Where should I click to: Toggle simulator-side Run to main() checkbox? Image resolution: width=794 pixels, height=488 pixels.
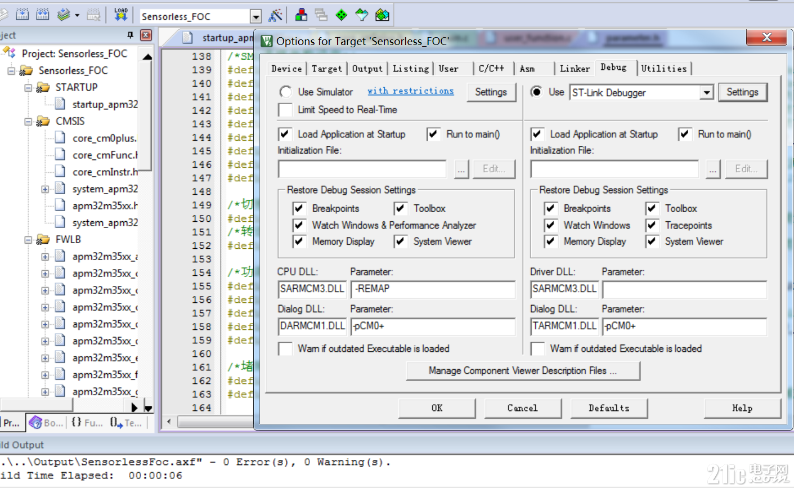433,134
